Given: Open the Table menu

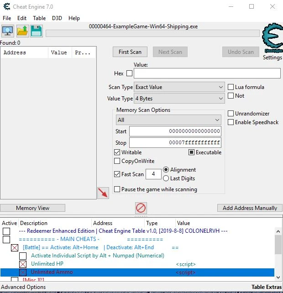Looking at the screenshot, I should (x=39, y=18).
